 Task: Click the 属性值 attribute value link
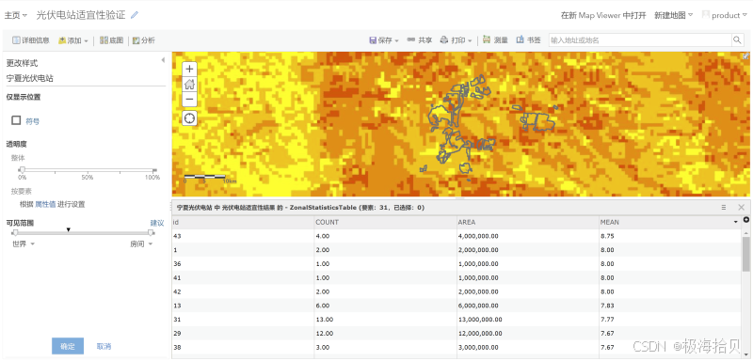pos(45,205)
